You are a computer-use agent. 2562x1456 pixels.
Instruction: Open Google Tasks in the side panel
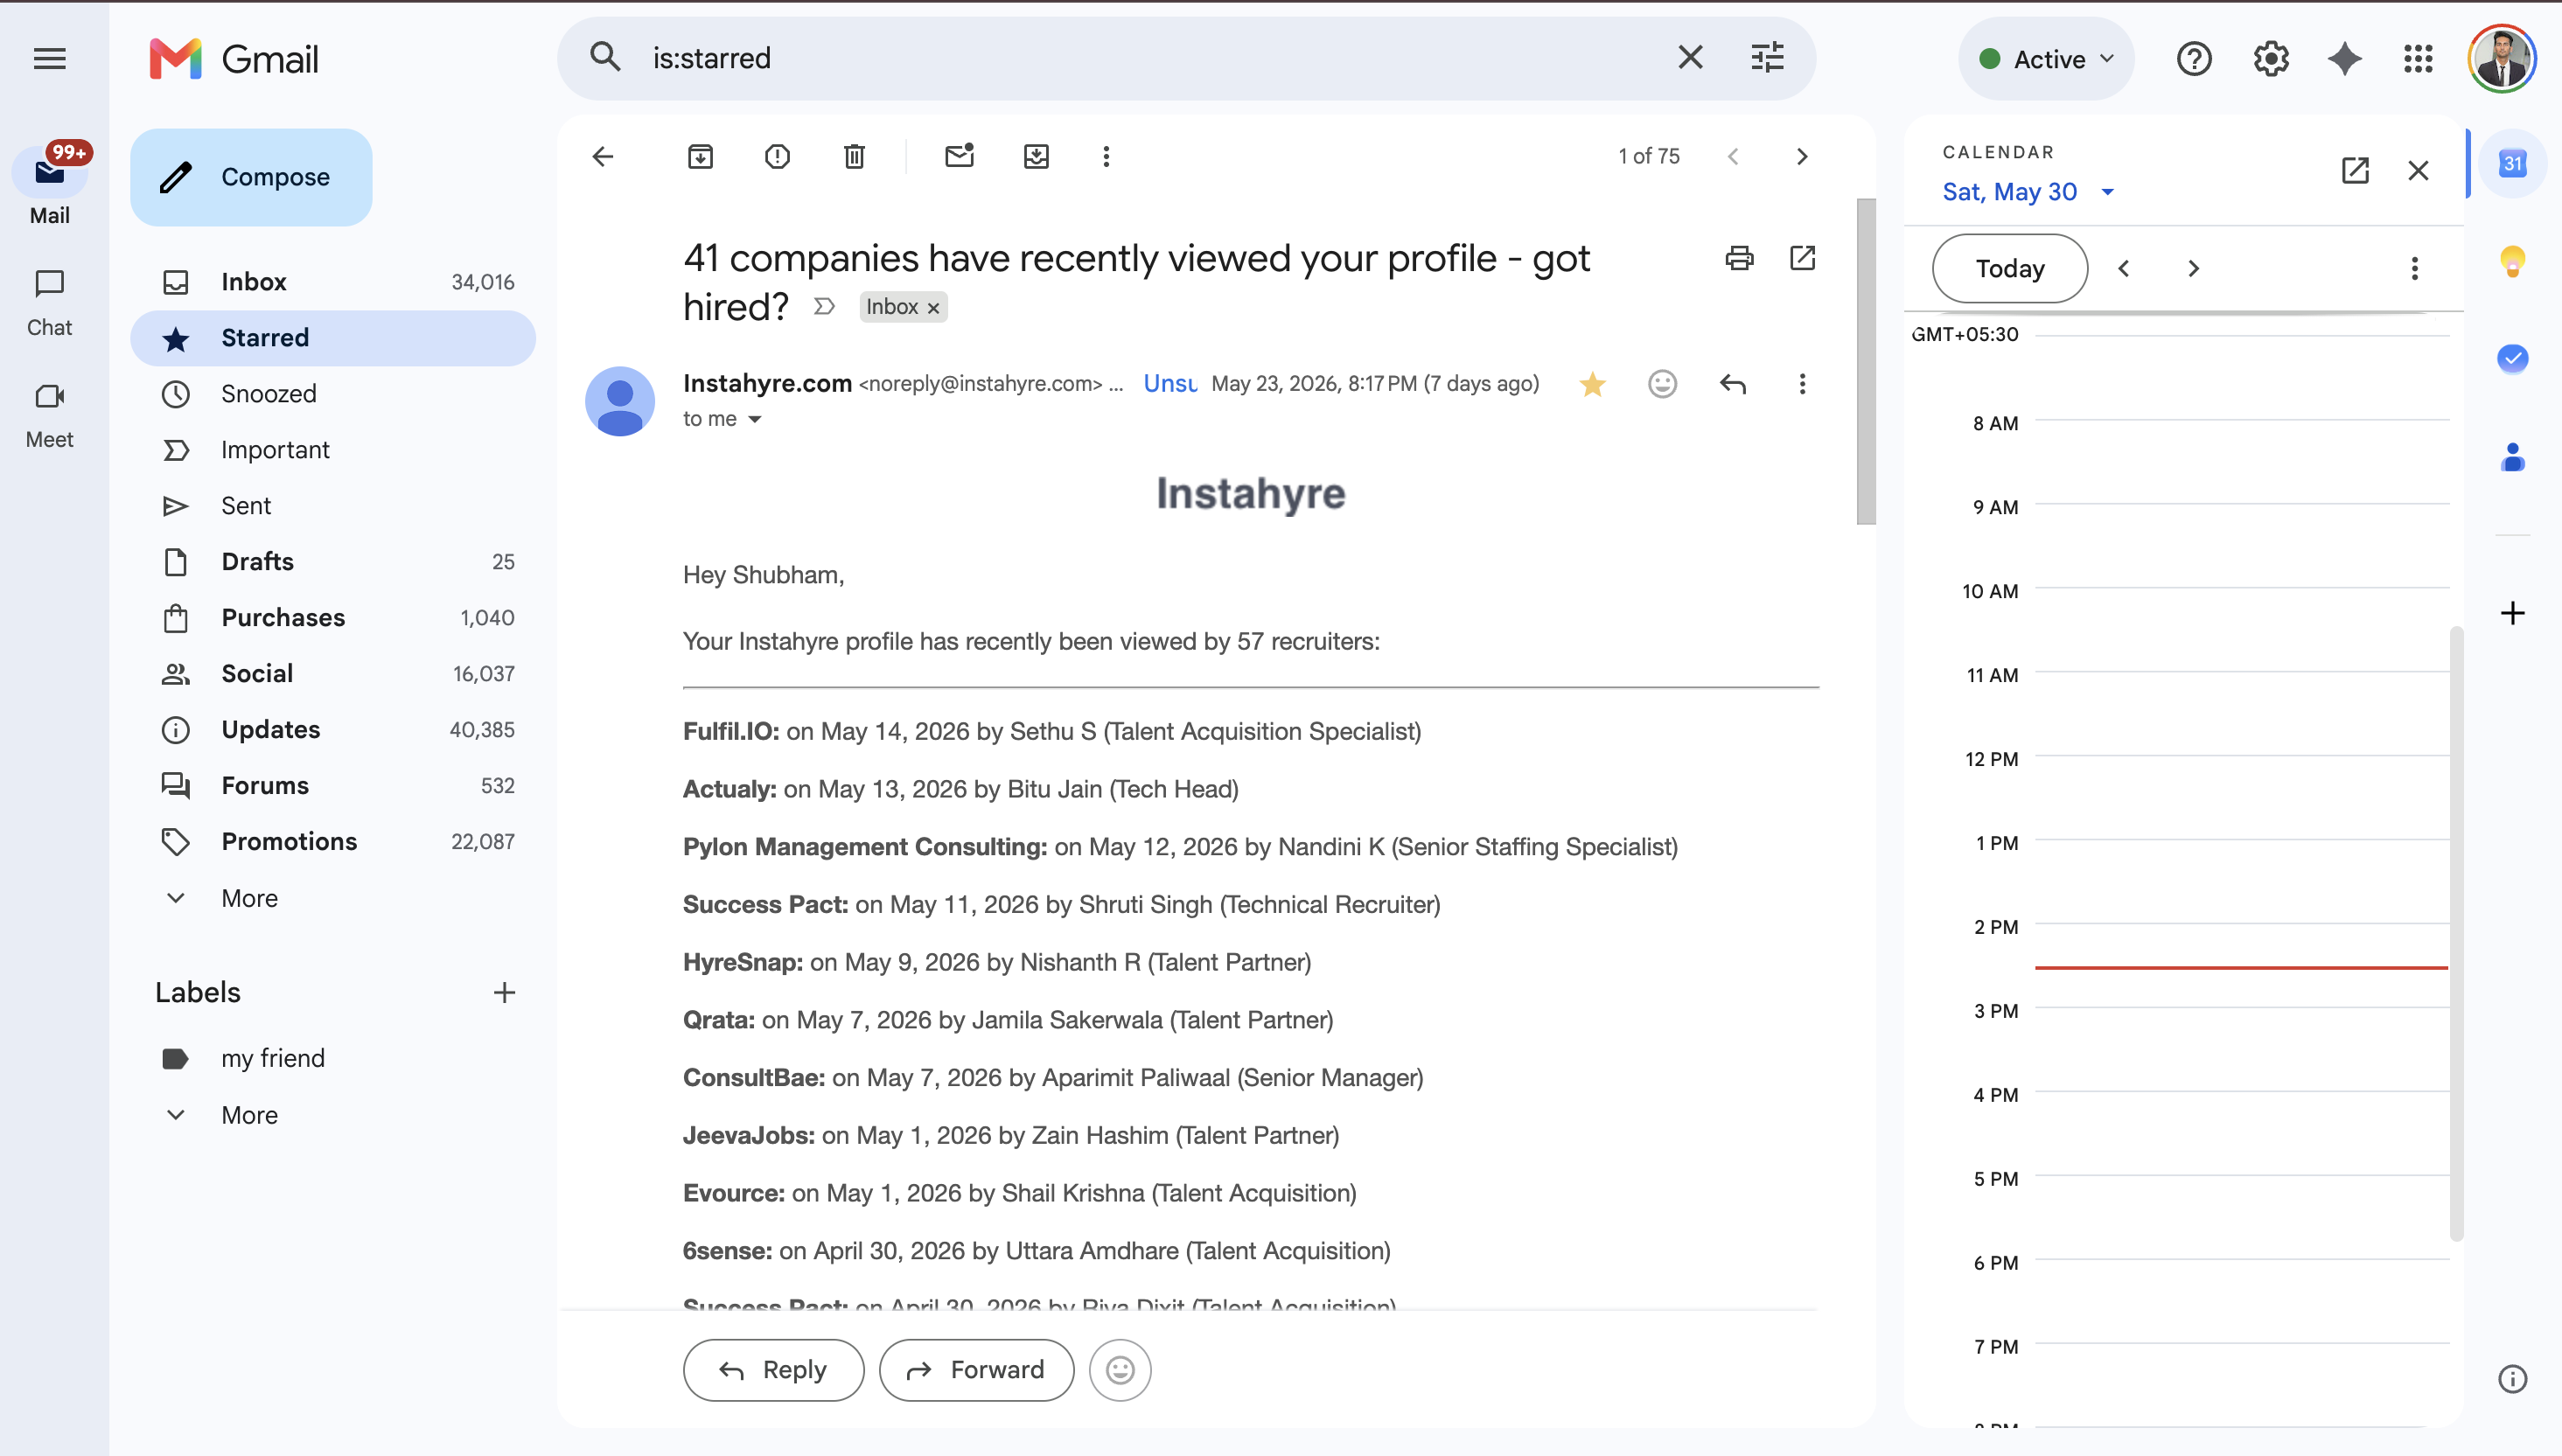click(x=2512, y=358)
